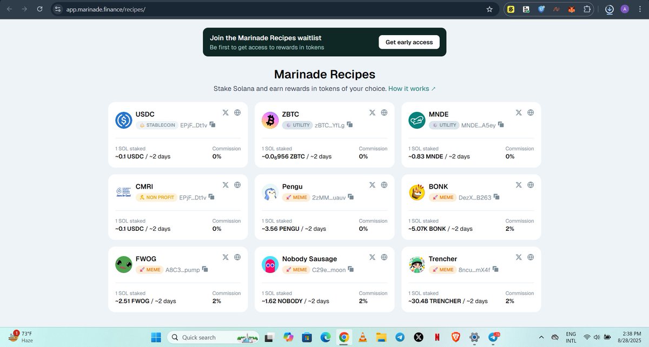Open ZBTC card's X (Twitter) icon

pos(372,112)
